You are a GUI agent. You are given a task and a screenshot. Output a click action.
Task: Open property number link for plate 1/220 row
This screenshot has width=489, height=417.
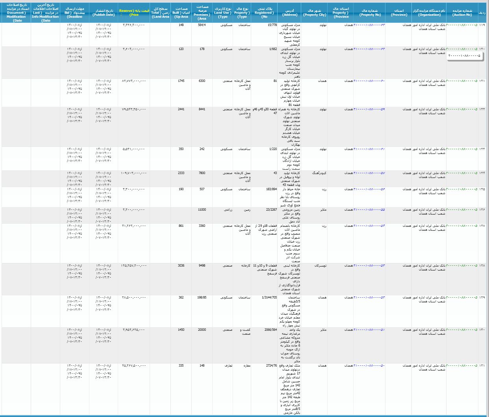pos(369,149)
